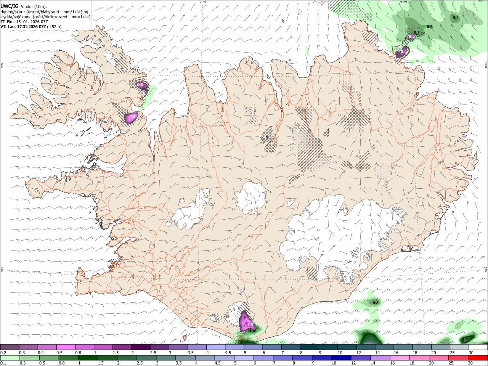Click the 0.1 label at the start of the lower legend row
The height and width of the screenshot is (366, 488).
point(3,364)
